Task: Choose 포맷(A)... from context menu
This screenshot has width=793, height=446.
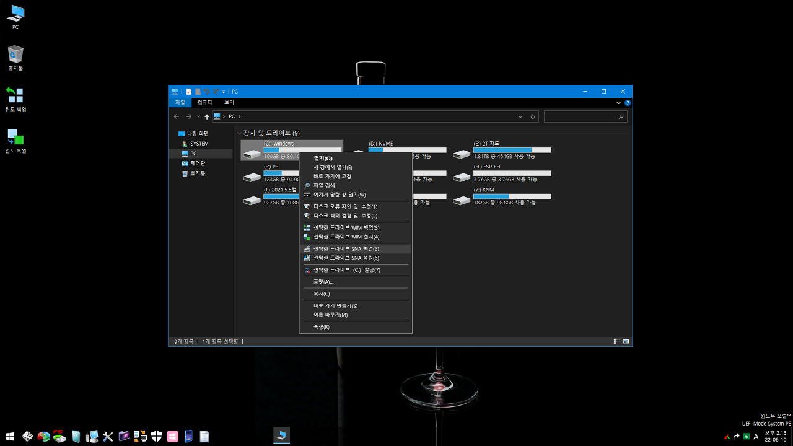Action: click(x=356, y=282)
